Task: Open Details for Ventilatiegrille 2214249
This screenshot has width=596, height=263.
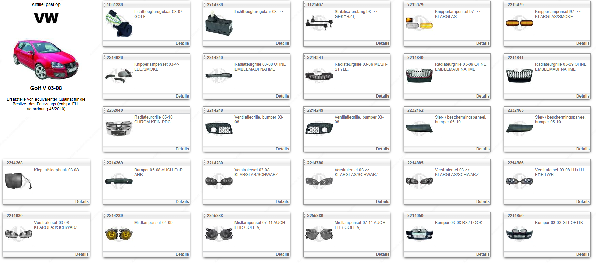Action: click(382, 149)
